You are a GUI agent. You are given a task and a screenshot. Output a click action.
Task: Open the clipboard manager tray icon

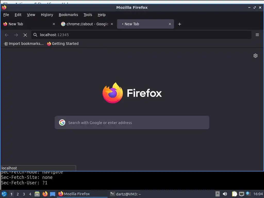pos(234,194)
